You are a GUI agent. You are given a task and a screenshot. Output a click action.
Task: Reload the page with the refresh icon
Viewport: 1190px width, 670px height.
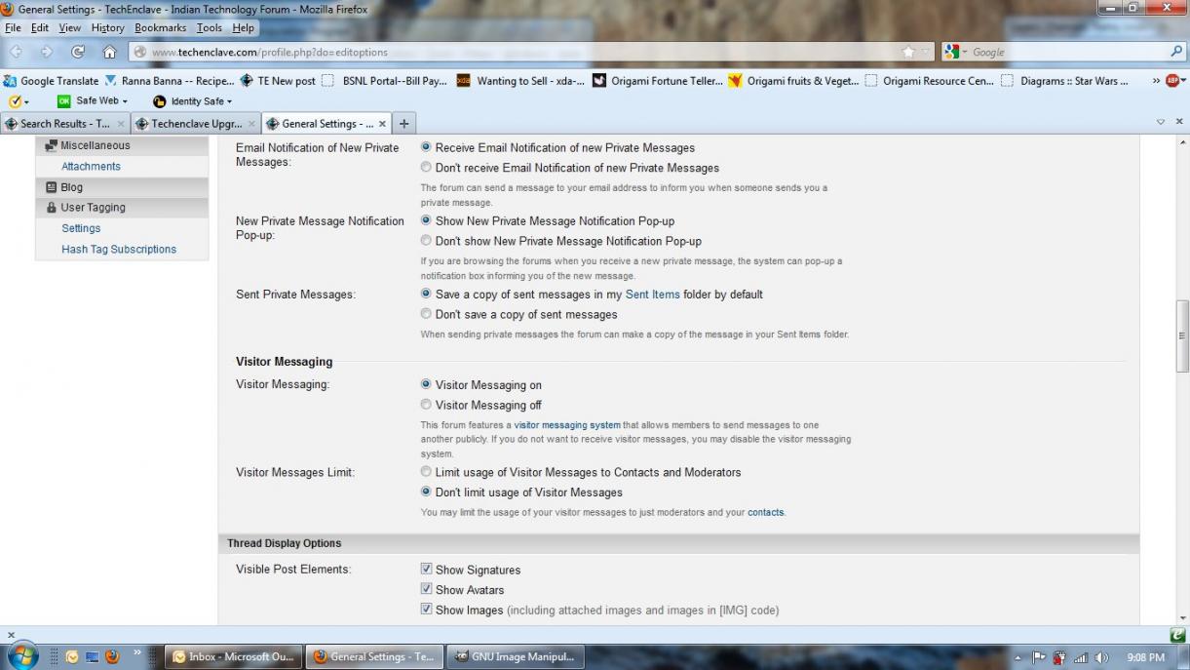pyautogui.click(x=78, y=52)
